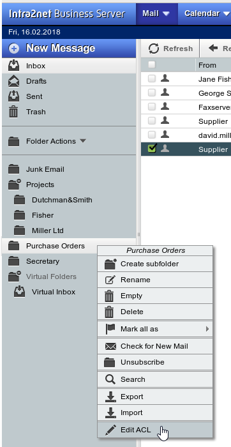Screen dimensions: 231x447
Task: Click the sidebar splitter handle
Action: pyautogui.click(x=138, y=234)
